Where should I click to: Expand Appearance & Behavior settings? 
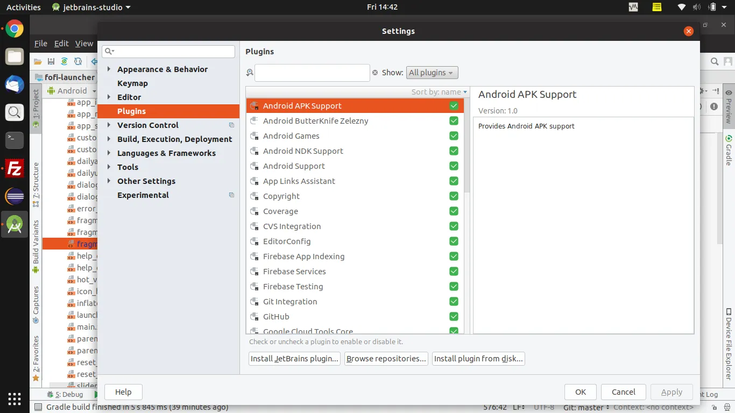(109, 69)
